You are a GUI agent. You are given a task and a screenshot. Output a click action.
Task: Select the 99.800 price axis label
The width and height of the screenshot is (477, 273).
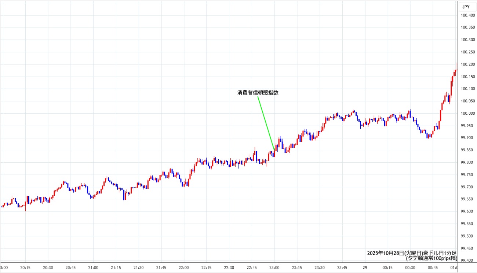pos(467,162)
